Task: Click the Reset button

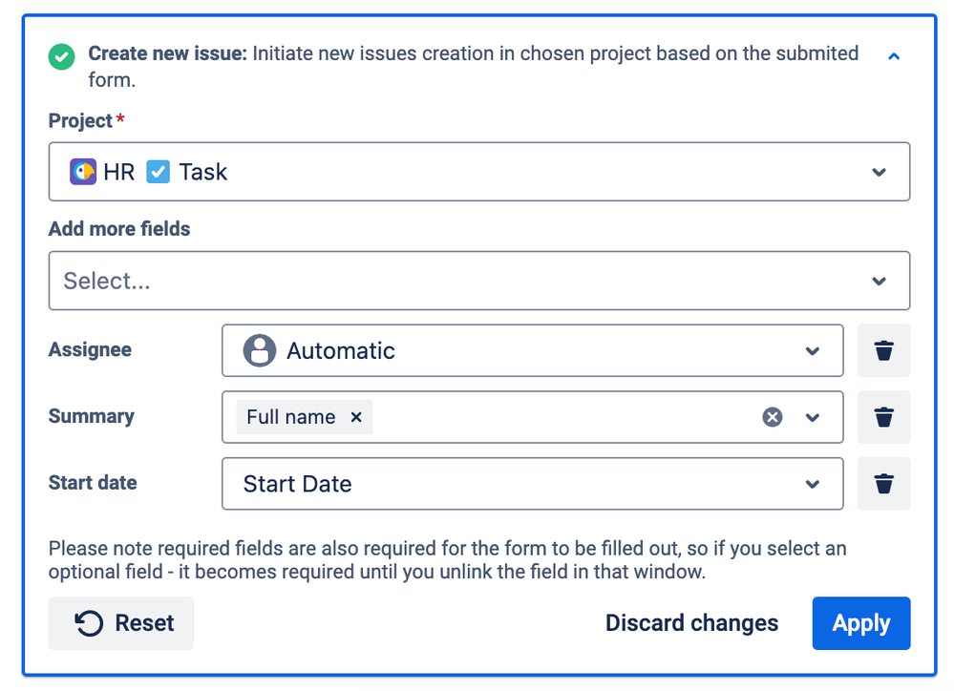Action: pos(121,623)
